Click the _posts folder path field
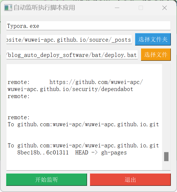Screen dimensions: 177x192 [69, 40]
